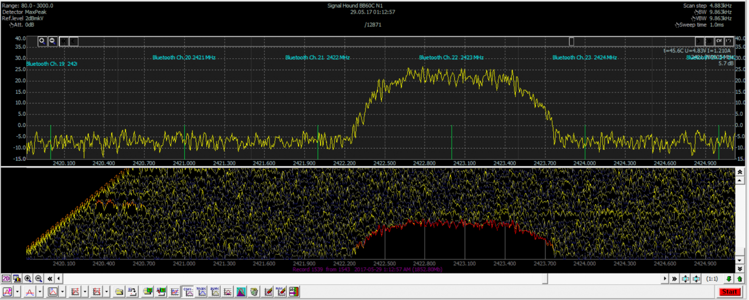
Task: Toggle the 'max' max-hold trace display
Action: click(201, 292)
